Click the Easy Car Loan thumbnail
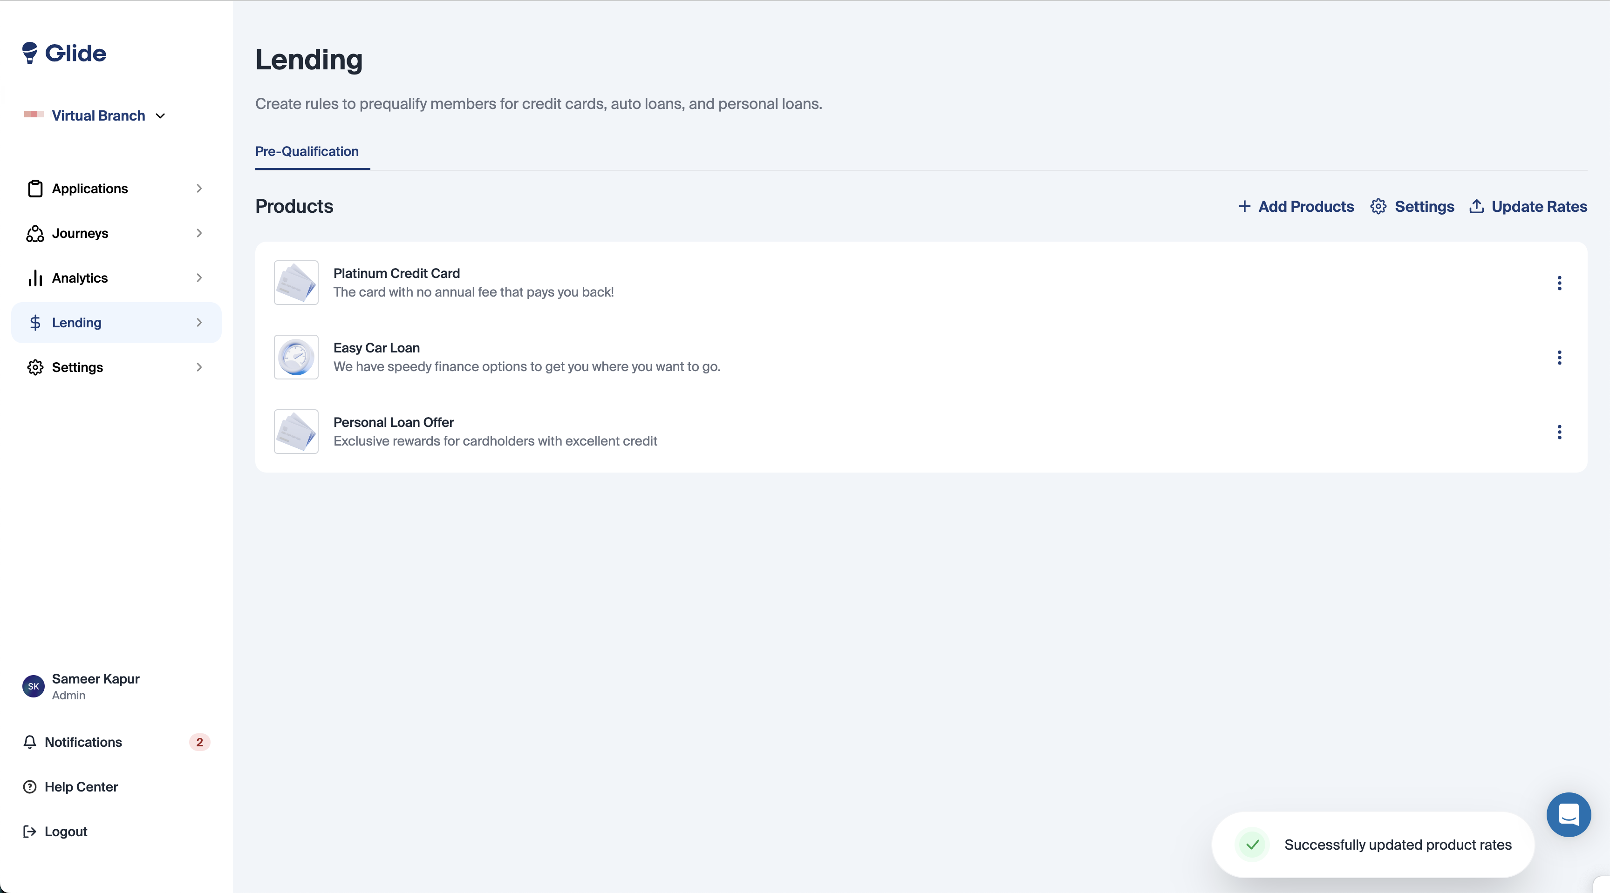 pos(296,357)
